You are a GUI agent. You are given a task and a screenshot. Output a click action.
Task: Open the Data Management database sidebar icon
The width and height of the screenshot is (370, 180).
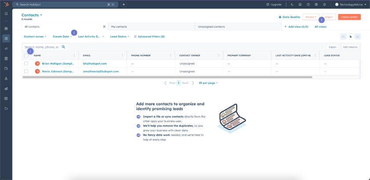6,98
